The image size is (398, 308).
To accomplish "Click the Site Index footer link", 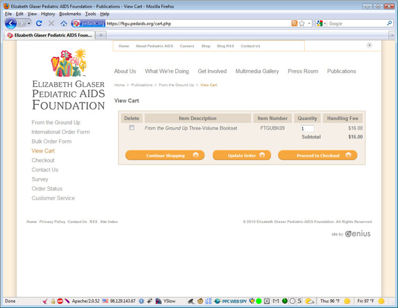I will [109, 222].
